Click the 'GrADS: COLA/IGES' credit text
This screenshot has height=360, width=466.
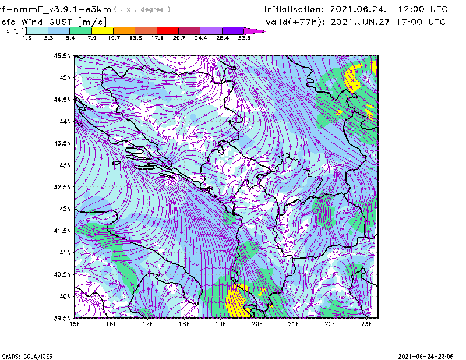pos(27,357)
